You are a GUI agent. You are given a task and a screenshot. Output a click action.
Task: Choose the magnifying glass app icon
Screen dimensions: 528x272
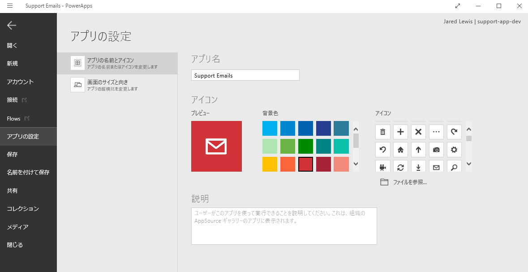[x=454, y=166]
